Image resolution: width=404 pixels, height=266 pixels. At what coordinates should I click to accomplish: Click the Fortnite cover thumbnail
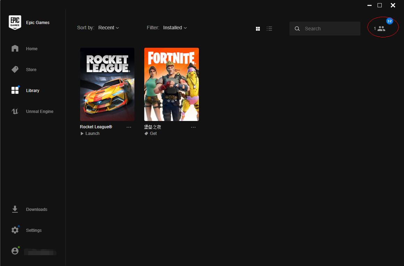coord(171,84)
